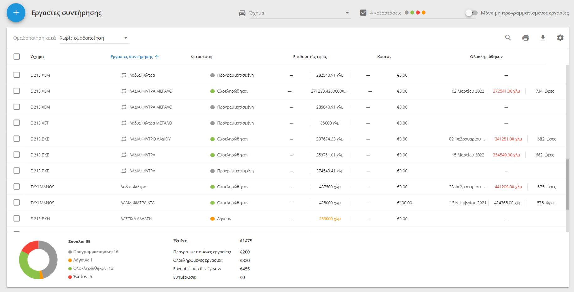This screenshot has height=292, width=574.
Task: Check the row with 285040.91 χλμ
Action: tap(17, 107)
